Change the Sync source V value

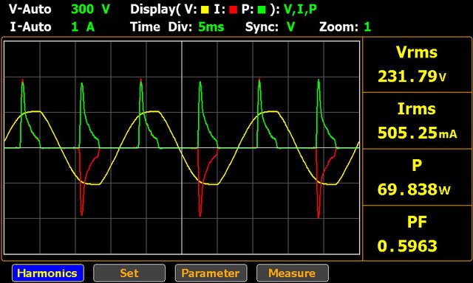click(290, 27)
